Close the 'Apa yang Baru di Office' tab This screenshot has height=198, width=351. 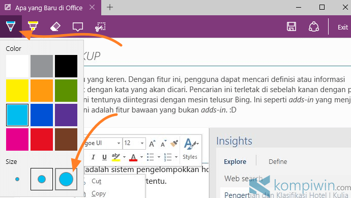pyautogui.click(x=92, y=8)
